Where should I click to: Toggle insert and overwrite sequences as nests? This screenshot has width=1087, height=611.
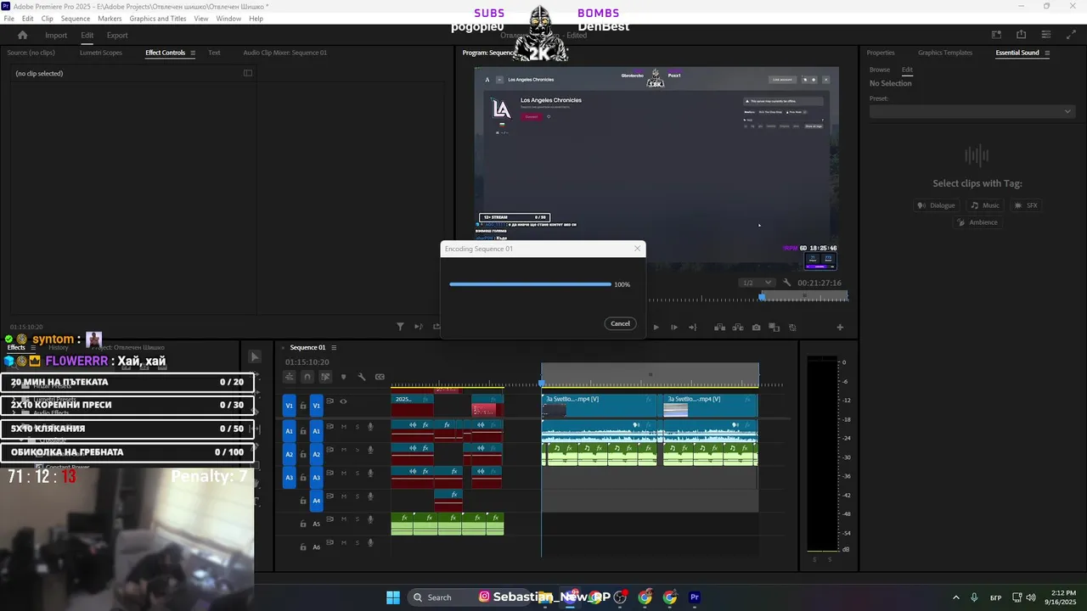click(290, 377)
